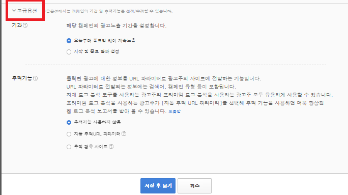
Task: Open the blue 도움말 link
Action: click(175, 112)
